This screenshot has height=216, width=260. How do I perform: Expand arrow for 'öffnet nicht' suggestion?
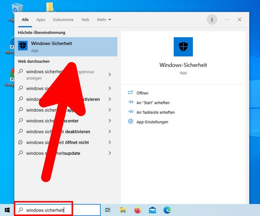[x=110, y=142]
